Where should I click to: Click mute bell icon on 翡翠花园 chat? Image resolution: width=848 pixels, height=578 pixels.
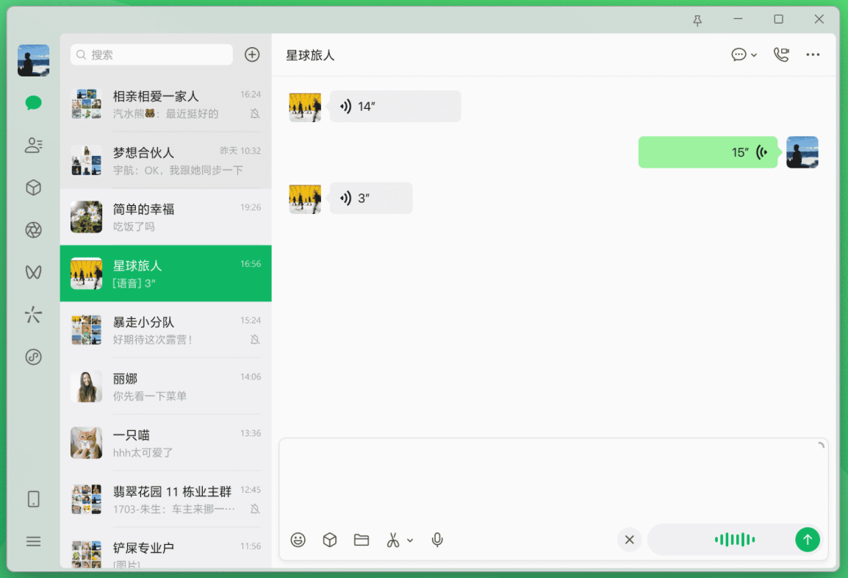(x=255, y=509)
